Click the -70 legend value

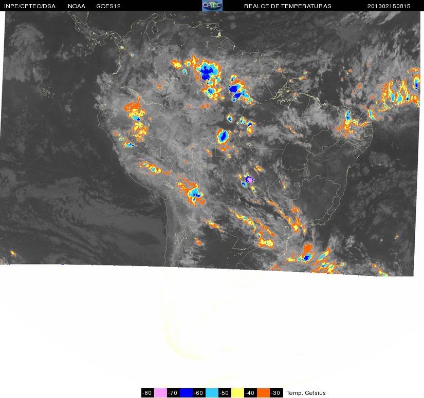173,393
